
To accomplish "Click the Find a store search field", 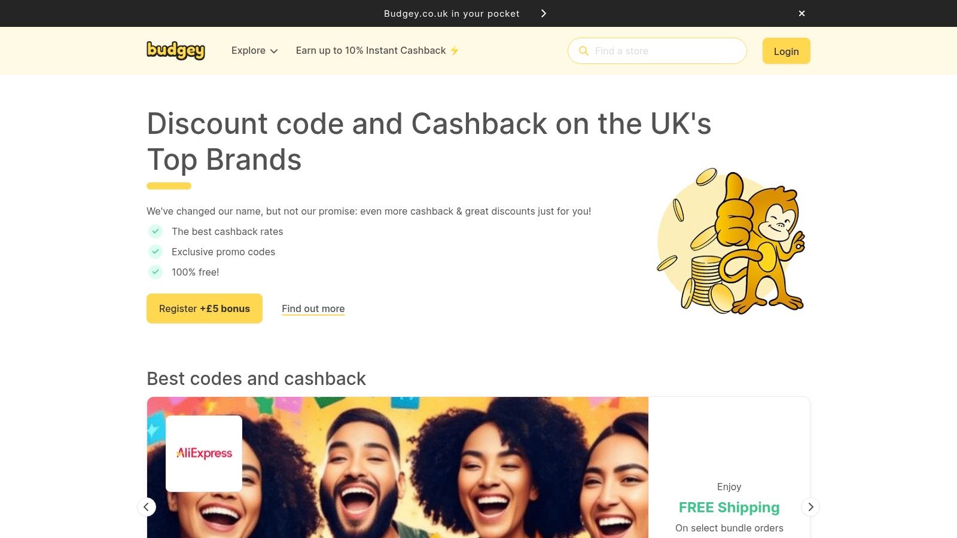I will point(657,51).
